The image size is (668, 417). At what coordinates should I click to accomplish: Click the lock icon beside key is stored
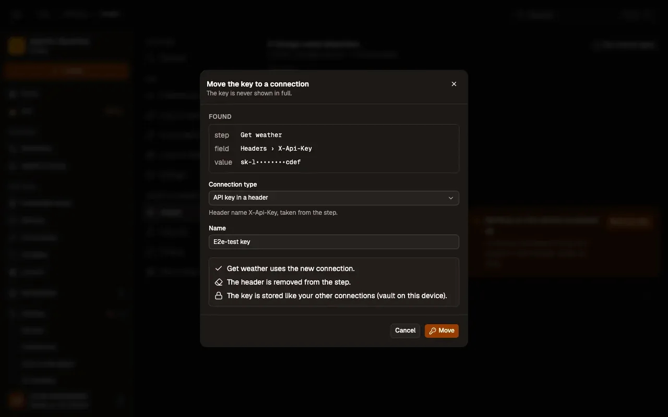[219, 296]
